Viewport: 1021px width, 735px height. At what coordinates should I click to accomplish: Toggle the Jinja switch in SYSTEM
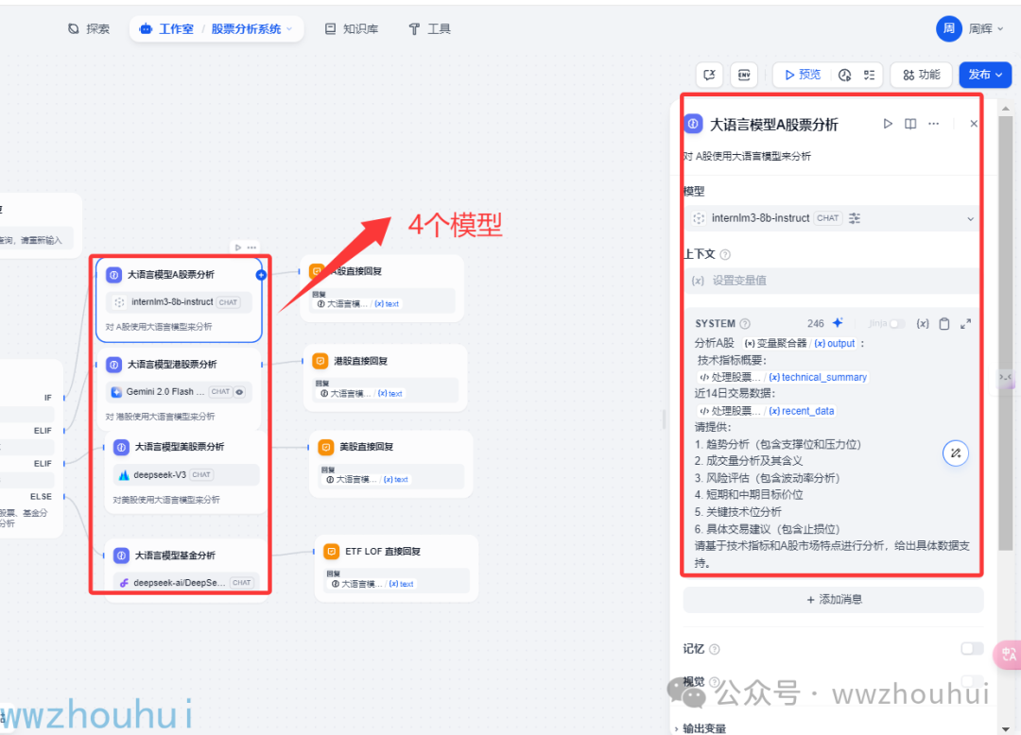(896, 324)
